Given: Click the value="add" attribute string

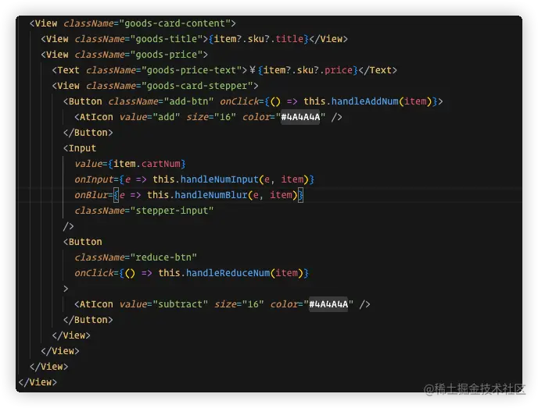Looking at the screenshot, I should click(x=149, y=117).
